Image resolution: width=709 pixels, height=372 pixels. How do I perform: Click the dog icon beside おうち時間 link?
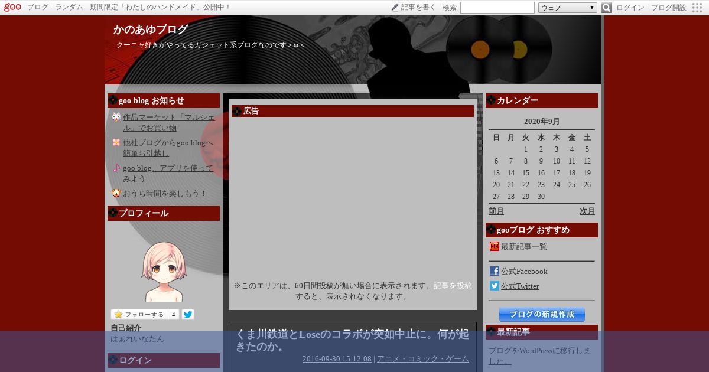click(x=116, y=193)
